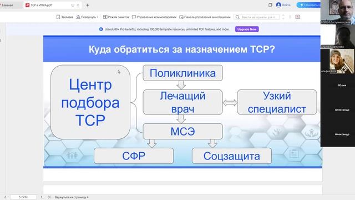This screenshot has height=200, width=355.
Task: Click the red close-toolbar icon
Action: [297, 17]
